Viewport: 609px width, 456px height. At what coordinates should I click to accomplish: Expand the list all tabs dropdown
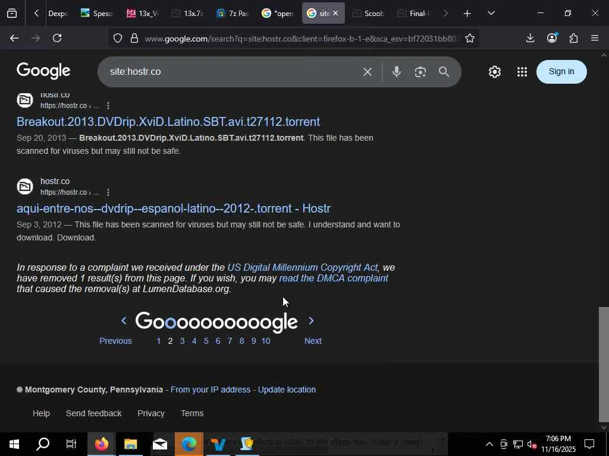(x=491, y=14)
